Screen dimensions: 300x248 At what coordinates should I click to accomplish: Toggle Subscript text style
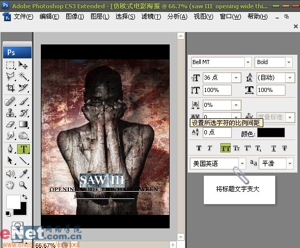point(258,148)
